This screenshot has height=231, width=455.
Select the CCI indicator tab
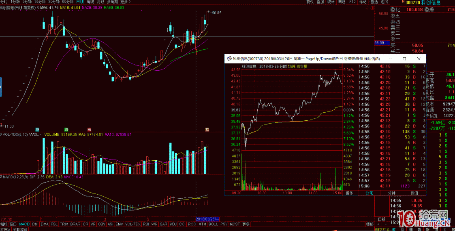182,224
